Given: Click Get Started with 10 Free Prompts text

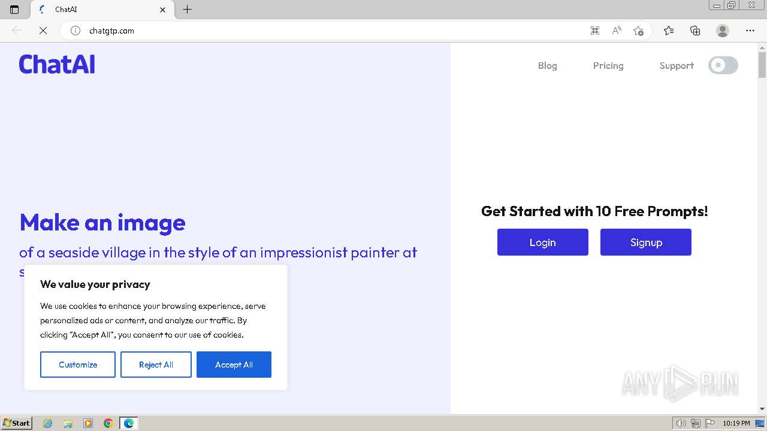Looking at the screenshot, I should coord(594,211).
